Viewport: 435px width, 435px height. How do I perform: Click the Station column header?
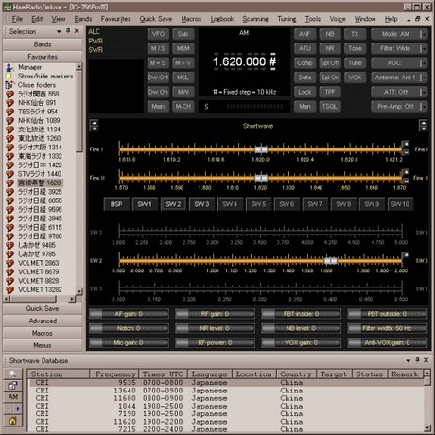click(59, 374)
